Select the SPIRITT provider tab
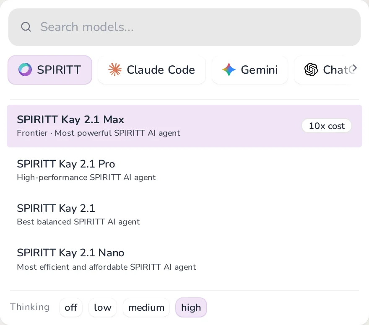The image size is (369, 325). [50, 70]
